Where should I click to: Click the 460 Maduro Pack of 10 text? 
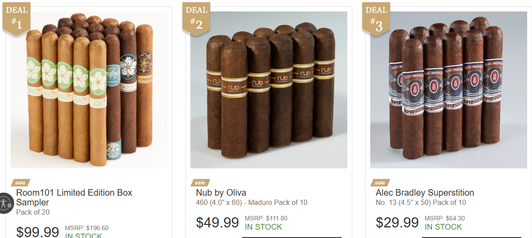(252, 203)
